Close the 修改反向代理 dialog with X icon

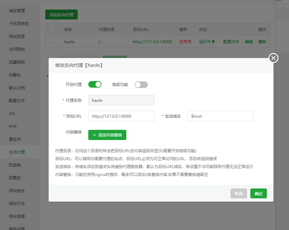pyautogui.click(x=273, y=58)
